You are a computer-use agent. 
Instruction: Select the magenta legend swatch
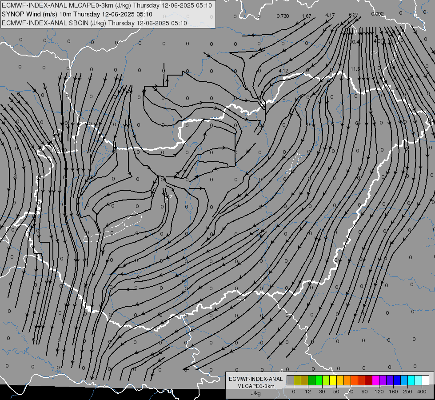tap(375, 380)
